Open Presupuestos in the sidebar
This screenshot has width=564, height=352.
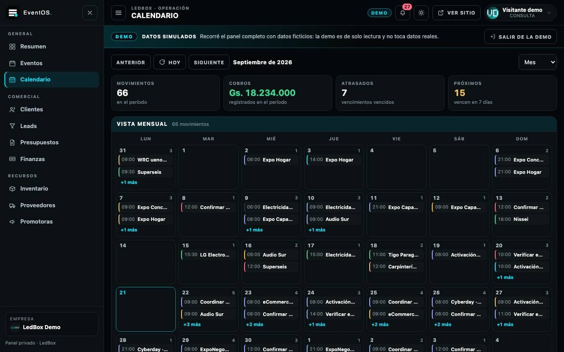pos(52,142)
